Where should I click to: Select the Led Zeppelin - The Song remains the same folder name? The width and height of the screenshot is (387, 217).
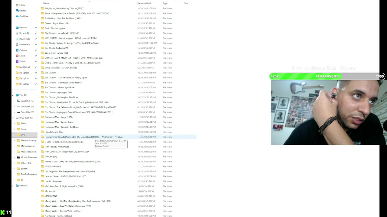tap(70, 171)
